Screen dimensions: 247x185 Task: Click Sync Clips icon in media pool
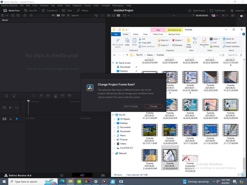[x=25, y=15]
